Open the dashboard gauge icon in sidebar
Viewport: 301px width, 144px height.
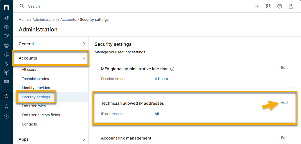pos(6,27)
